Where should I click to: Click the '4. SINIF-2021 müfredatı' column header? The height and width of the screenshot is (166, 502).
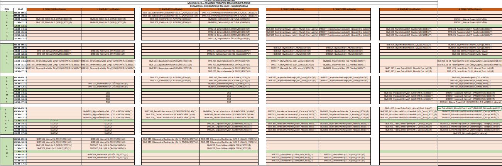(x=470, y=8)
